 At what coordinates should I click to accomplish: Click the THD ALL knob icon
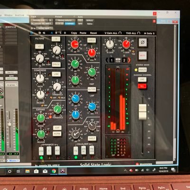pyautogui.click(x=139, y=33)
